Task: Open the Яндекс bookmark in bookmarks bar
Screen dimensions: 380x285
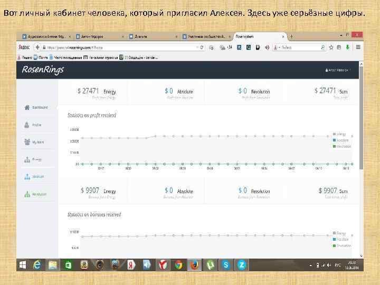Action: pyautogui.click(x=25, y=58)
